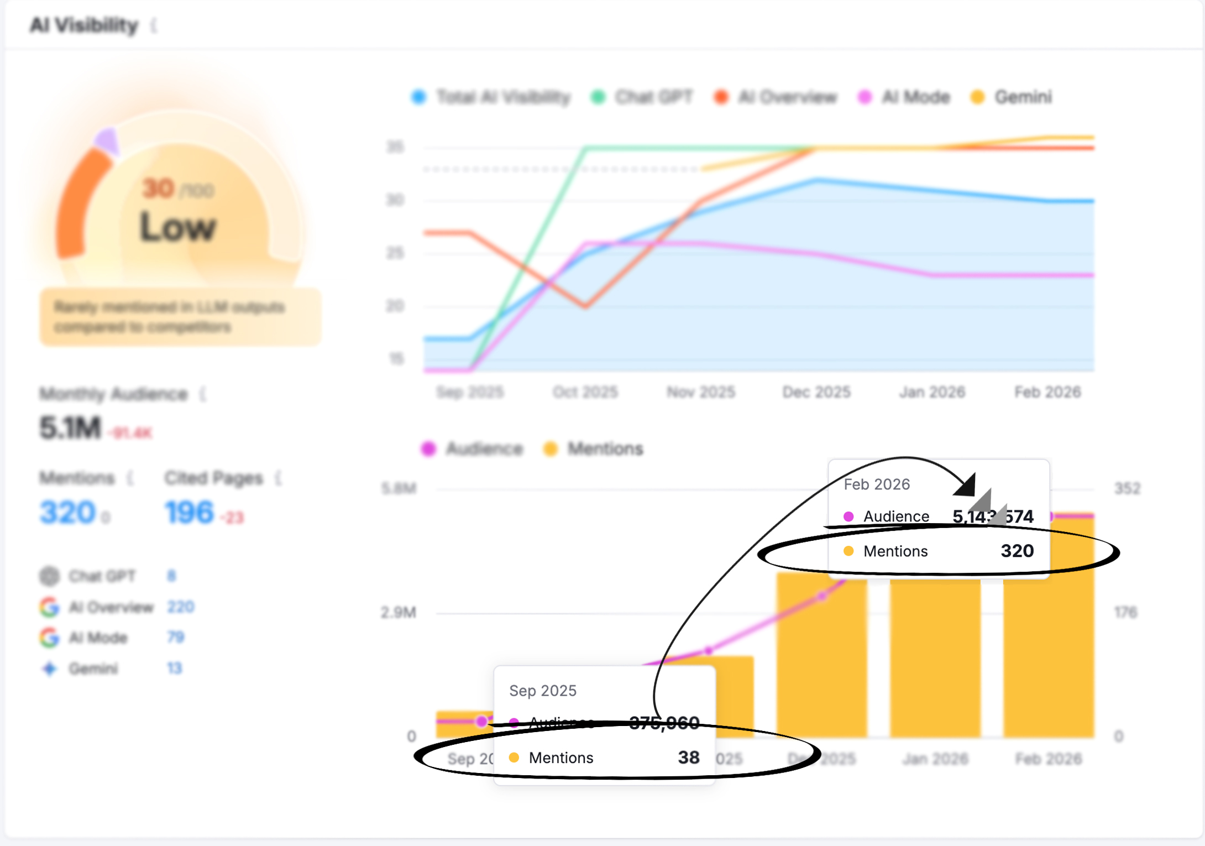This screenshot has height=846, width=1205.
Task: Click the info icon after the AI Visibility title
Action: tap(154, 25)
